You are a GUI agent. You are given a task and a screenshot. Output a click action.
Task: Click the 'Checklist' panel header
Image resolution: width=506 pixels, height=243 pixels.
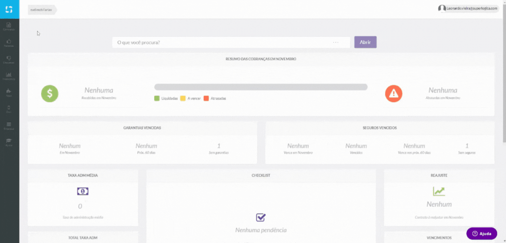click(261, 175)
